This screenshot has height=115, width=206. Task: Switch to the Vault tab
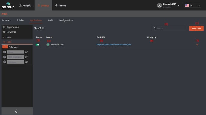coord(50,20)
